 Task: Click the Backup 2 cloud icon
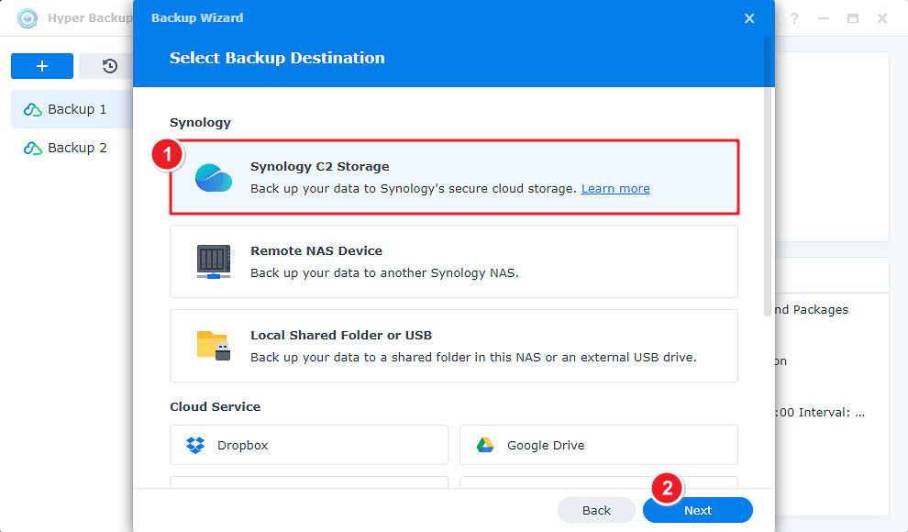[32, 149]
